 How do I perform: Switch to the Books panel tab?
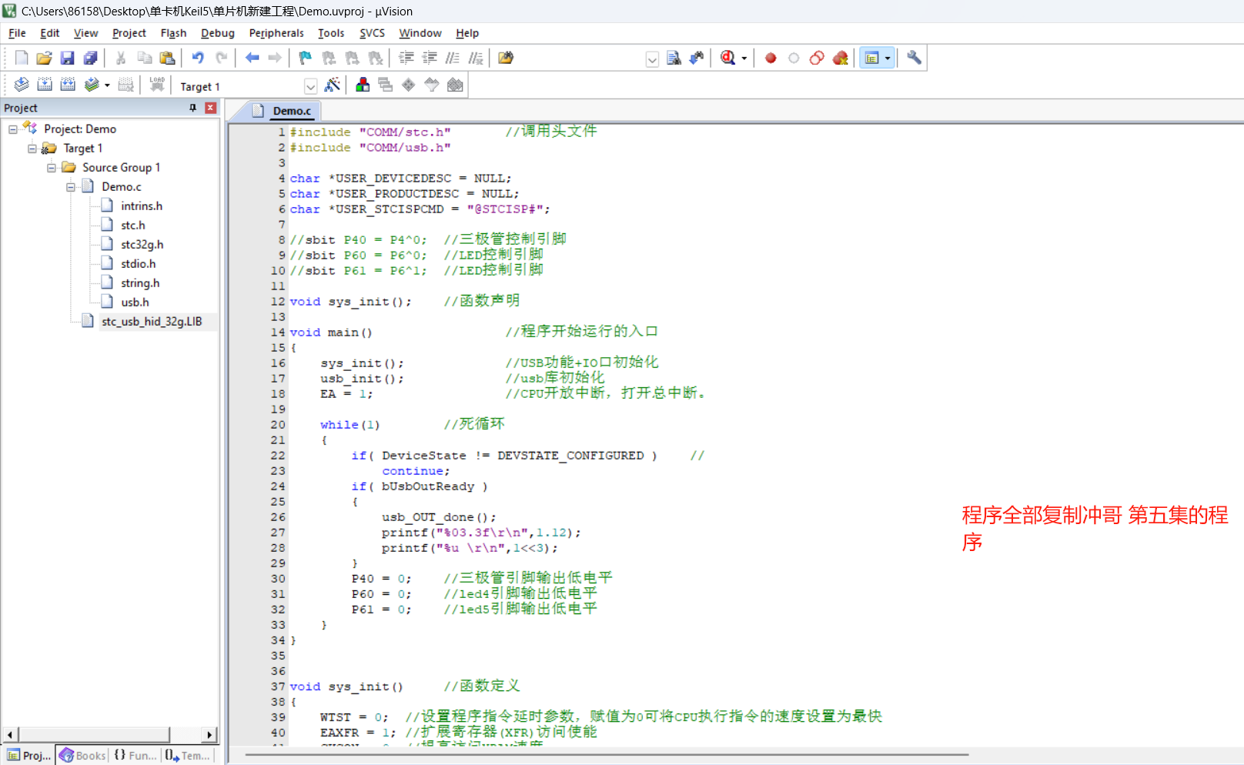point(83,756)
